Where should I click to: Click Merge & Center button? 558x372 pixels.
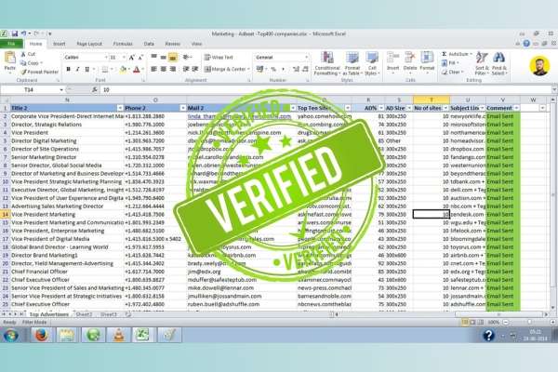pyautogui.click(x=227, y=69)
